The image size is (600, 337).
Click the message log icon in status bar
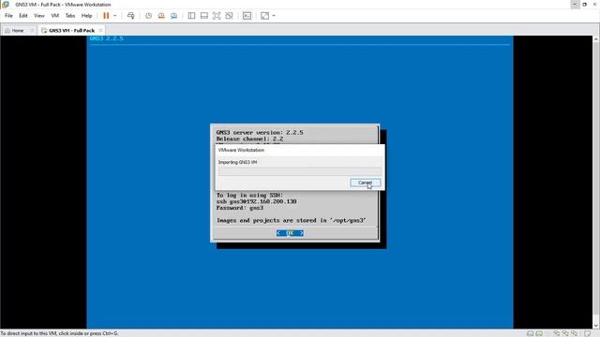pyautogui.click(x=588, y=333)
